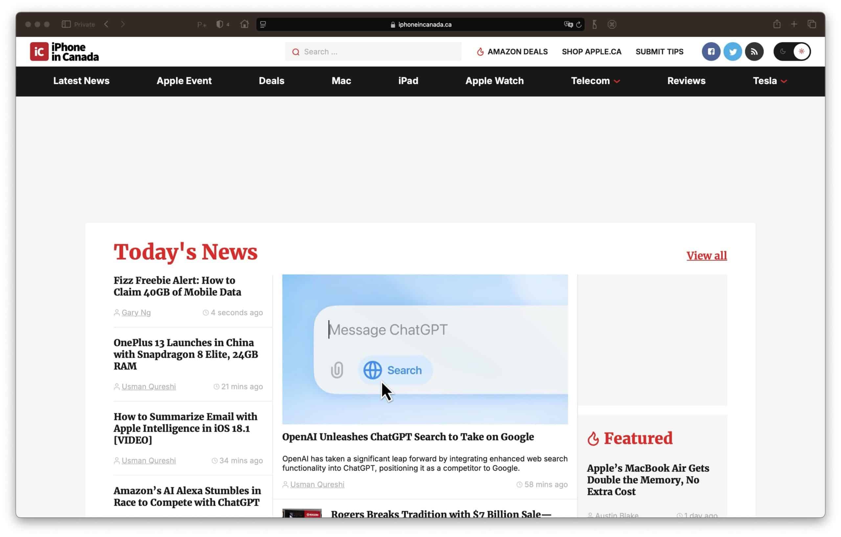
Task: Open the Safari sidebar panel
Action: (x=66, y=24)
